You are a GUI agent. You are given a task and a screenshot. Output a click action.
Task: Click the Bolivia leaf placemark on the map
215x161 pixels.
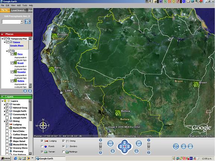tap(118, 113)
